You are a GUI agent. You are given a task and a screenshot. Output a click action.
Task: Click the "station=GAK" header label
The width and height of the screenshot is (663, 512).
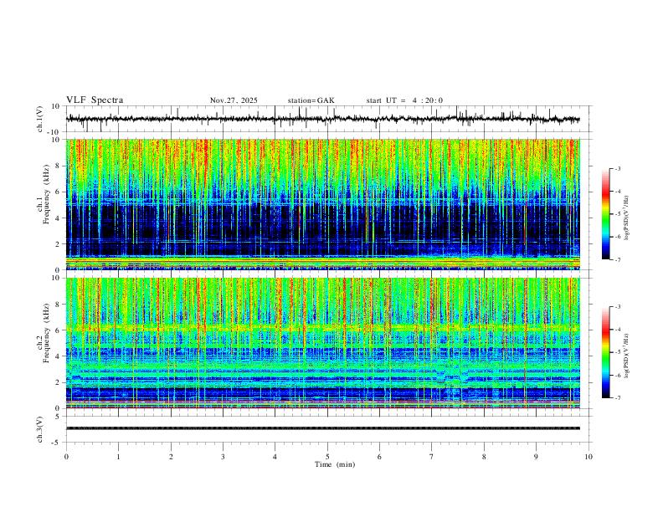tap(311, 100)
